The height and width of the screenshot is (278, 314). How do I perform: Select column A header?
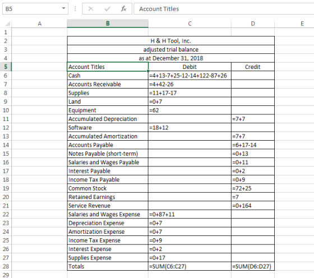40,24
